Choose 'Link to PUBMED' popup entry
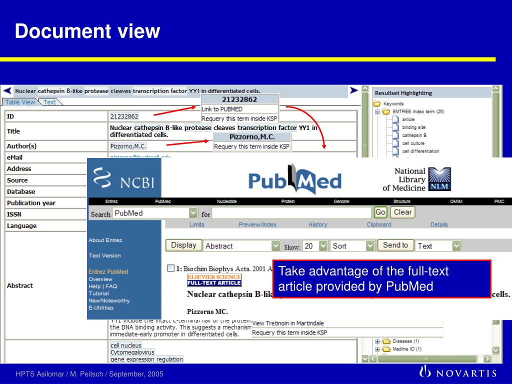The height and width of the screenshot is (384, 512). click(x=239, y=109)
